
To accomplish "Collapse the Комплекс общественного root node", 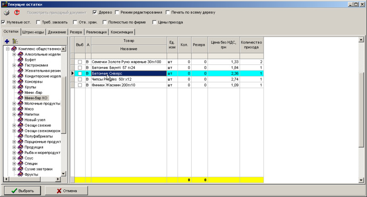I will [x=8, y=49].
